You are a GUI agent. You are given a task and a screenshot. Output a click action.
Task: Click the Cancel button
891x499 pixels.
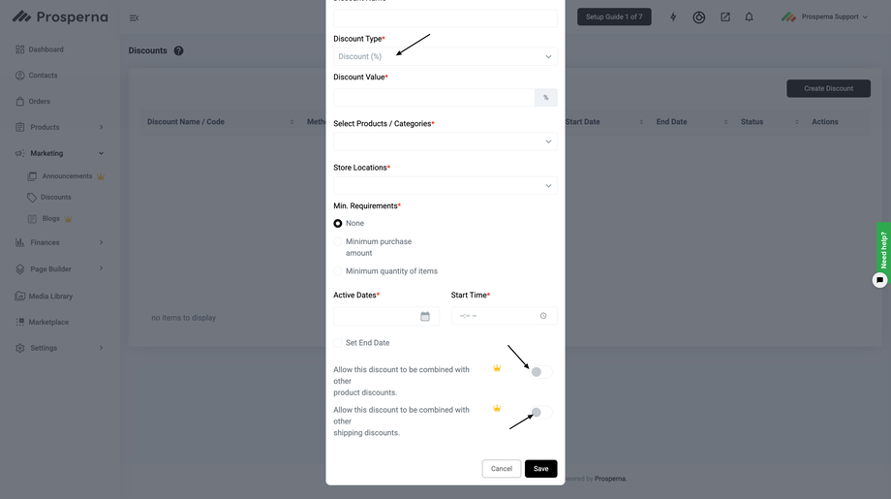tap(502, 469)
